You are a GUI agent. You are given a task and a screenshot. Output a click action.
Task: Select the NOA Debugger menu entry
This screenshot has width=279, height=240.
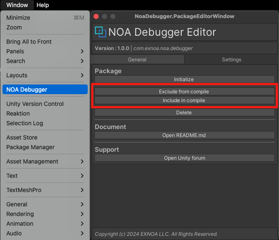[45, 90]
